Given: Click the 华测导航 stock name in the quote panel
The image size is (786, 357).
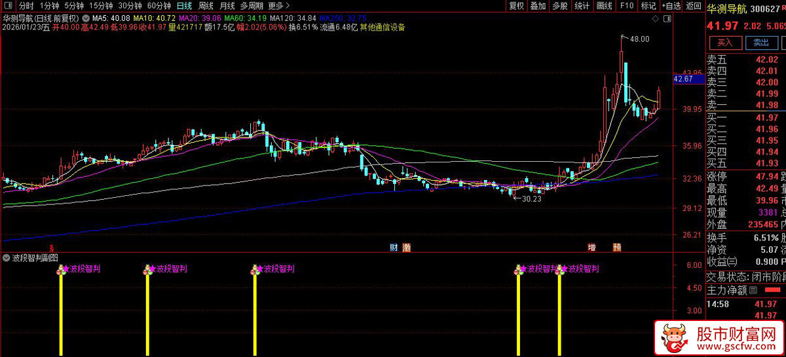Looking at the screenshot, I should pyautogui.click(x=728, y=10).
